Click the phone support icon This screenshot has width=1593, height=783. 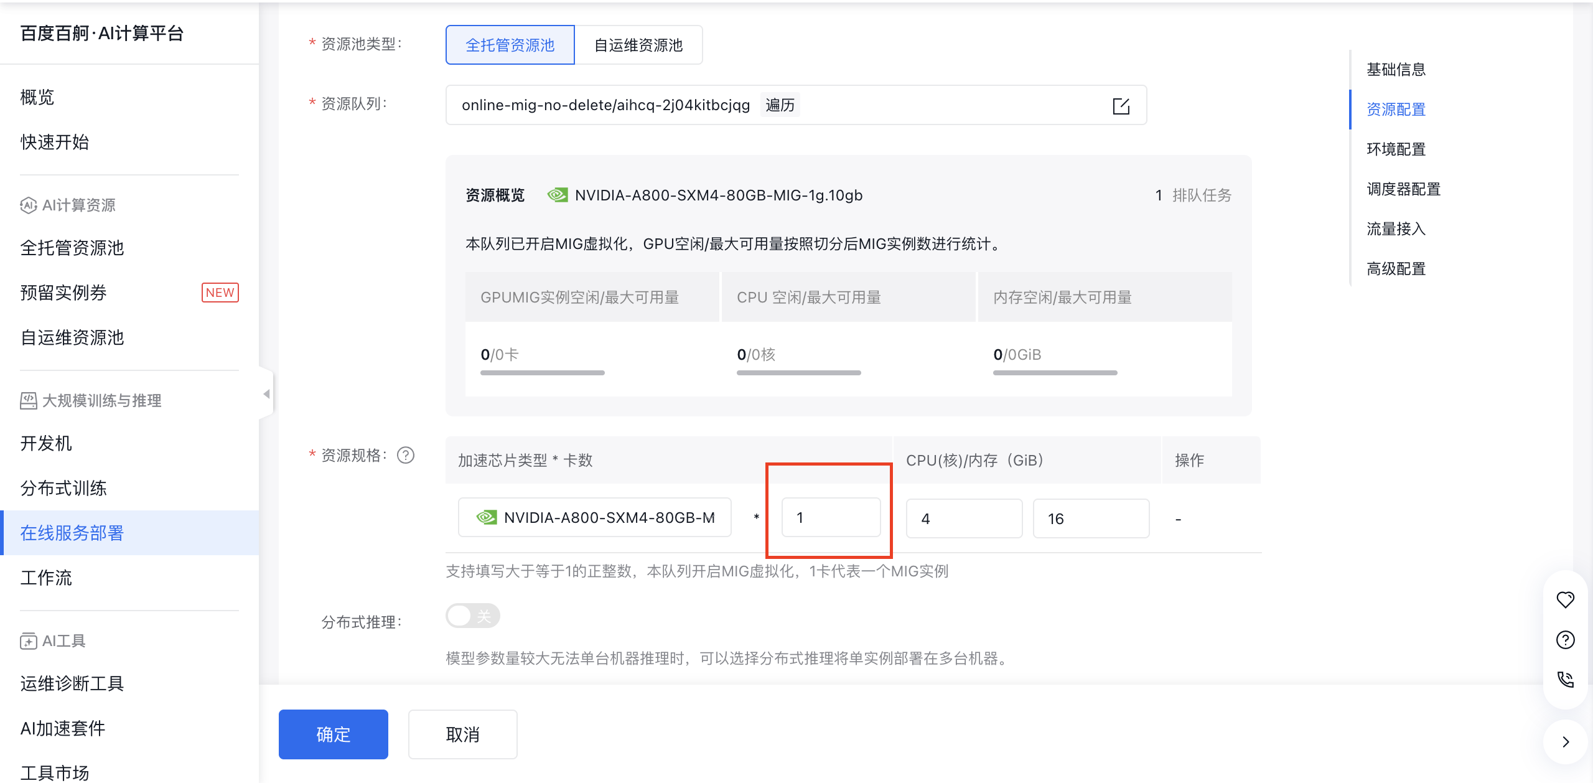1565,679
